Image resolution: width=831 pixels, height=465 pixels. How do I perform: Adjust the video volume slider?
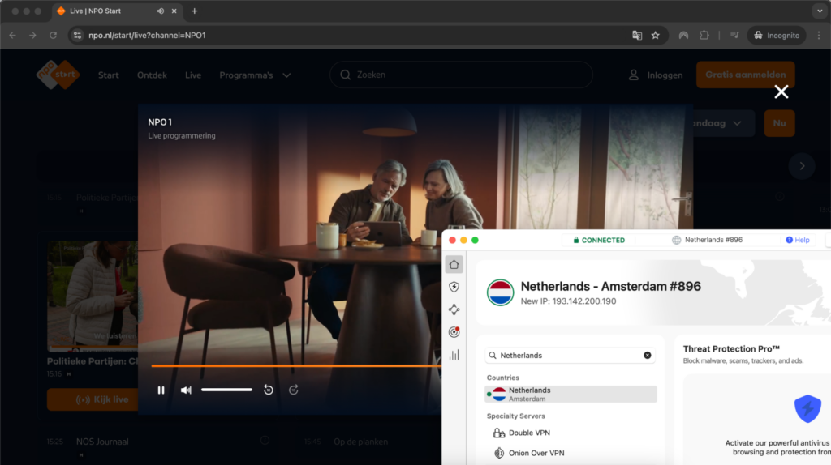pyautogui.click(x=226, y=390)
